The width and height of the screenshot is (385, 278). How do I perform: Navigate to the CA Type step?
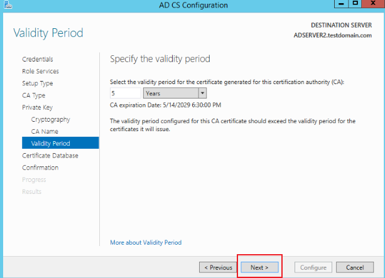34,95
